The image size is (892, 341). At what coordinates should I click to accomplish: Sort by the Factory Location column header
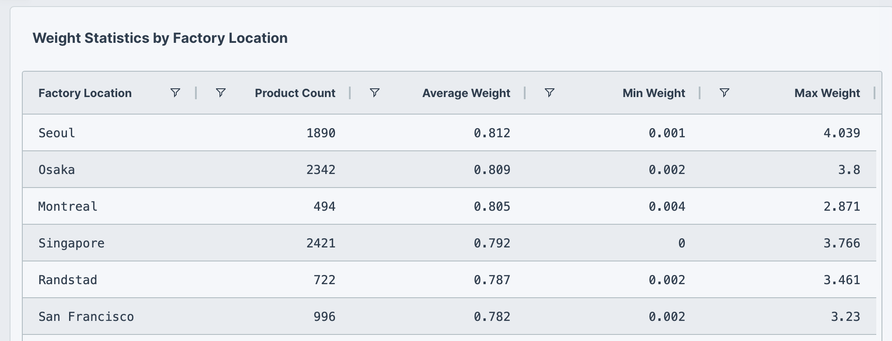pos(85,93)
